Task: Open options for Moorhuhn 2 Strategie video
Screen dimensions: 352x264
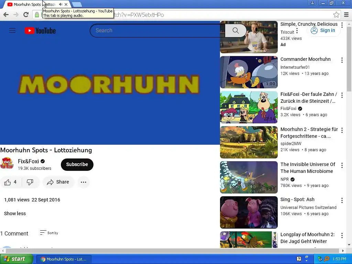Action: coord(342,130)
